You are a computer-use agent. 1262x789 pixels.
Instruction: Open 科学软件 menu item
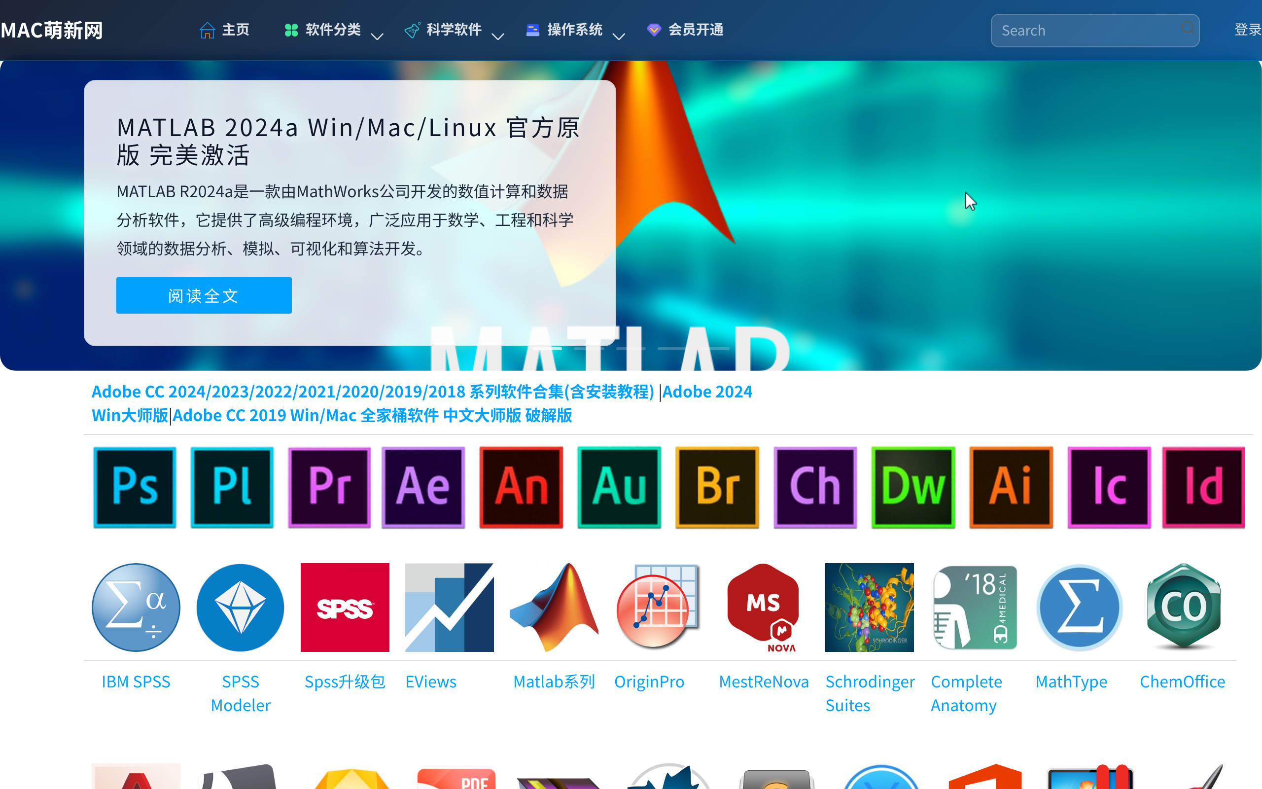coord(443,30)
